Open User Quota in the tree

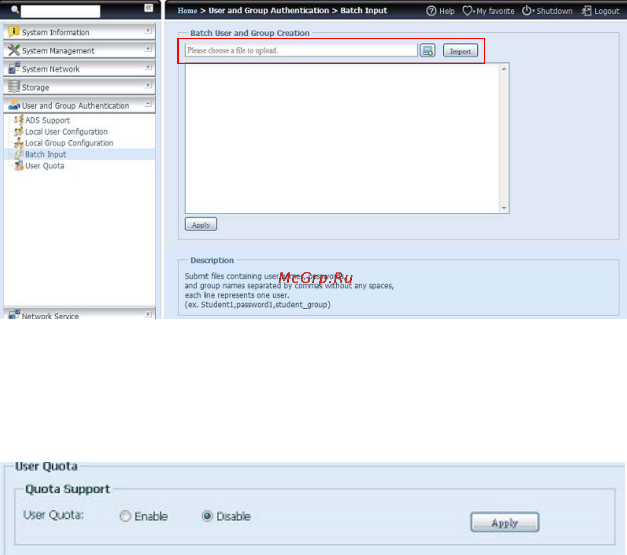pyautogui.click(x=44, y=166)
